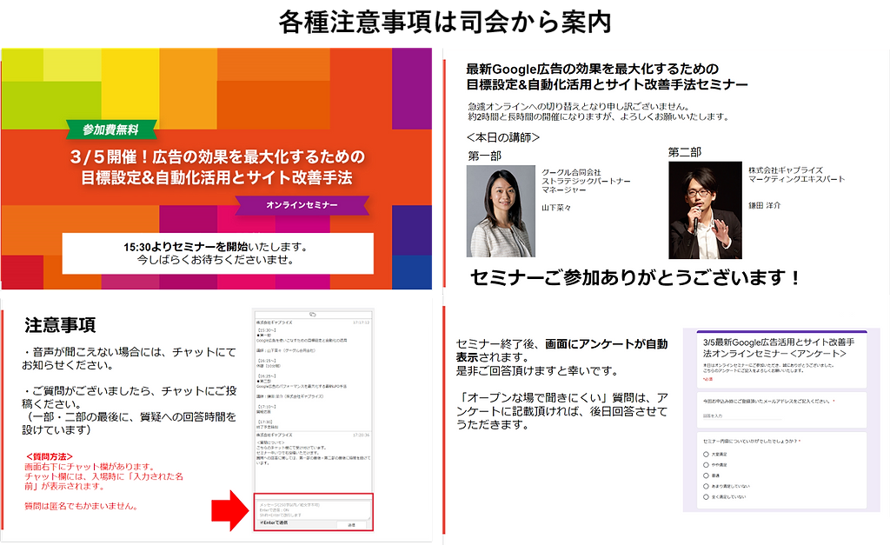Pick the あまり満足していない radio option
The width and height of the screenshot is (890, 545).
point(706,487)
